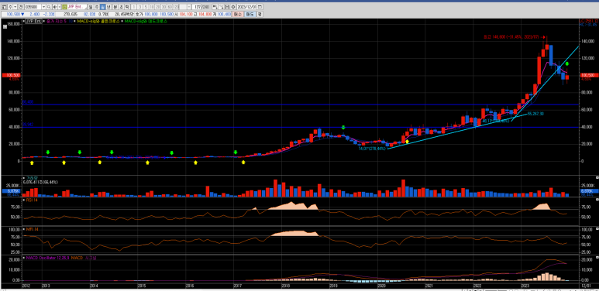Select weekly (주) chart period

(97, 7)
